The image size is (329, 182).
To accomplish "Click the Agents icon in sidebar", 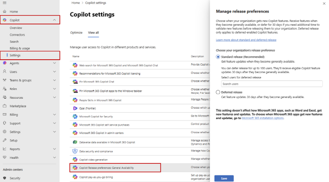I will [x=5, y=63].
